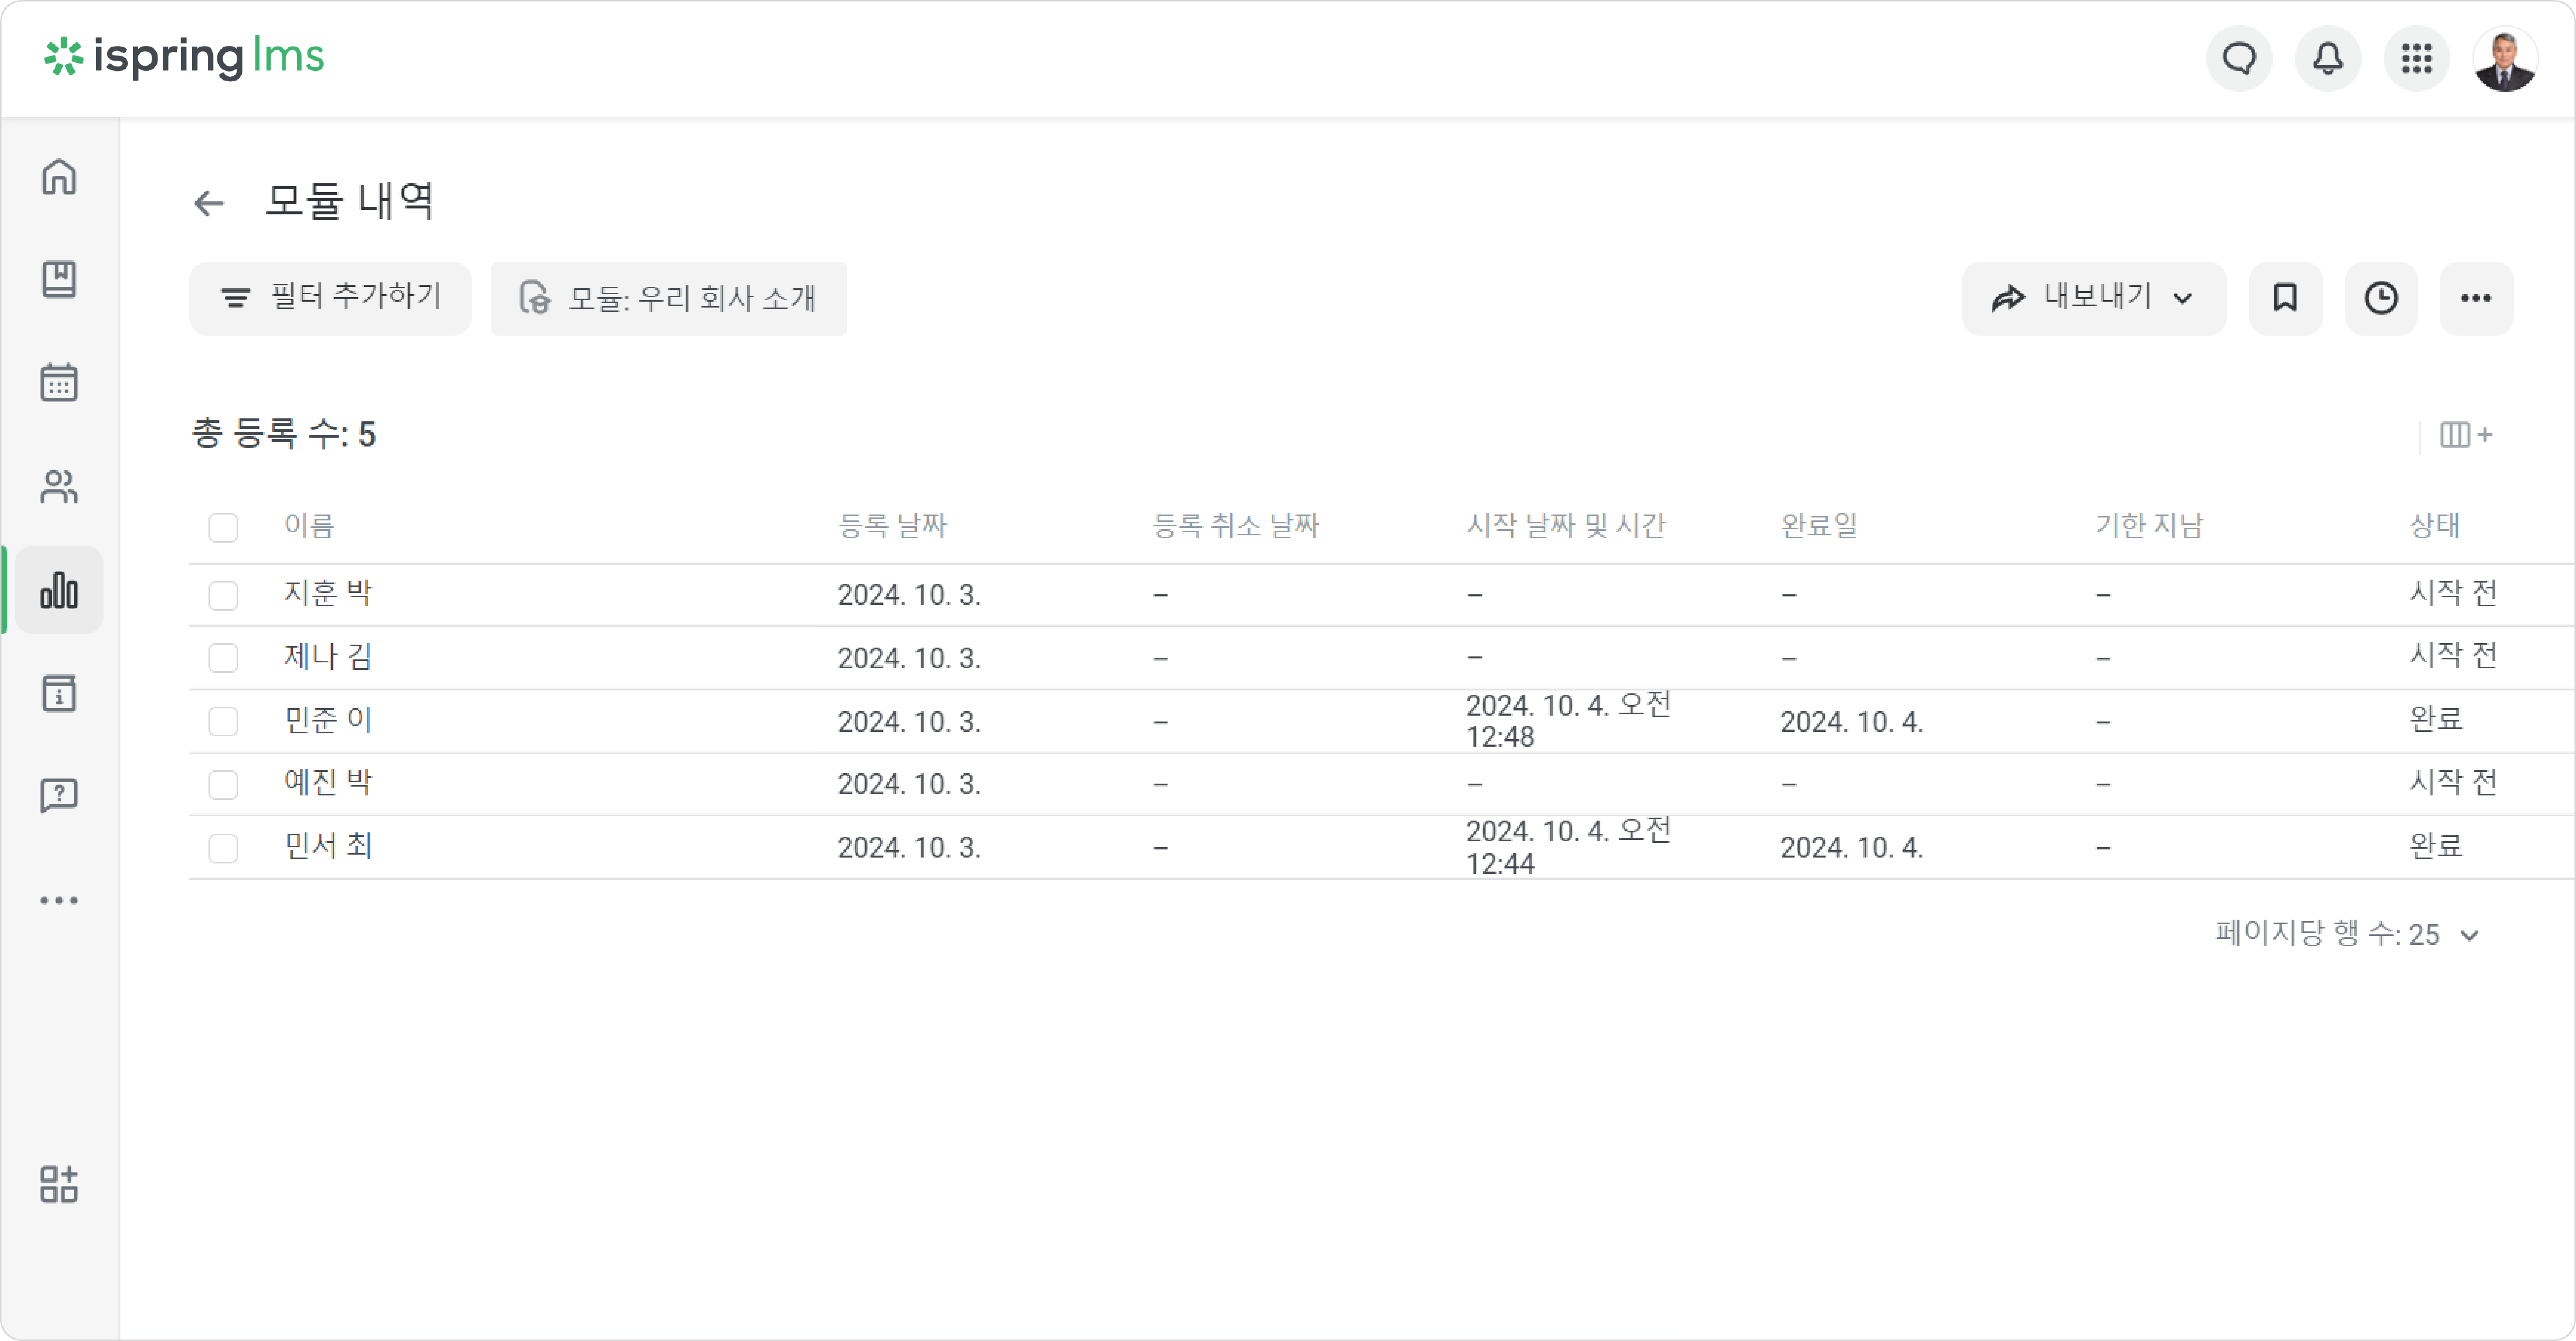Check the box for 제나 김
Image resolution: width=2576 pixels, height=1341 pixels.
[223, 658]
